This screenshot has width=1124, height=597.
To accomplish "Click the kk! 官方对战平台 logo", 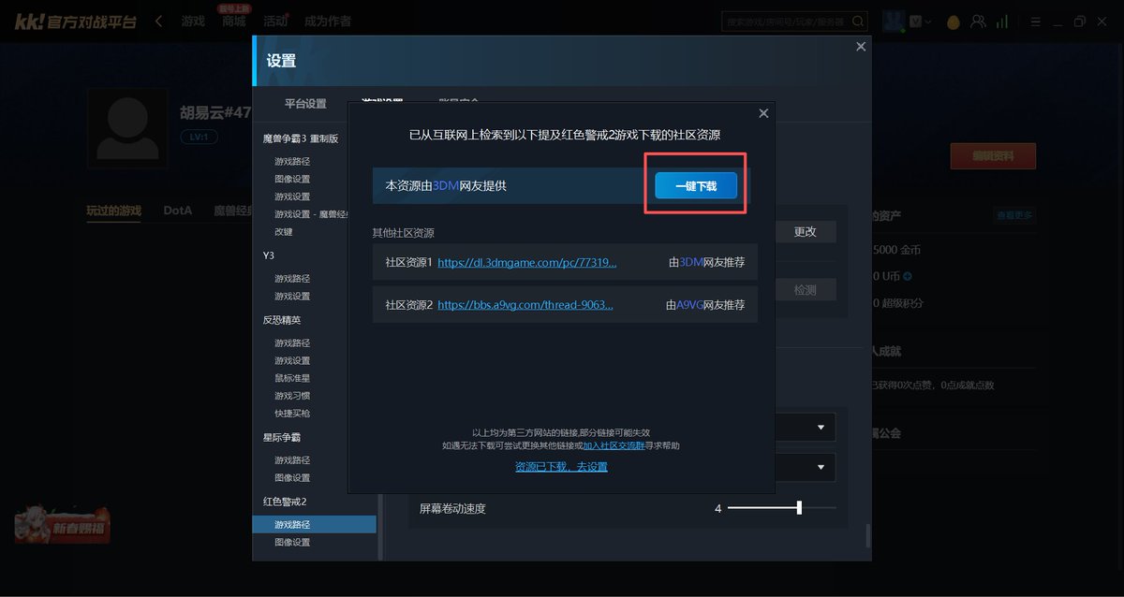I will tap(75, 21).
